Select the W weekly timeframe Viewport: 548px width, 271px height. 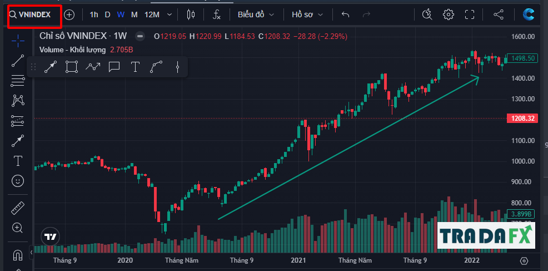pyautogui.click(x=121, y=14)
